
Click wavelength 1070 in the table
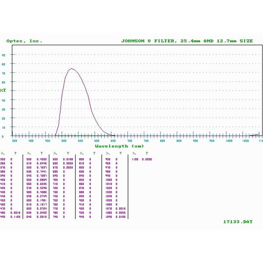tap(109, 209)
